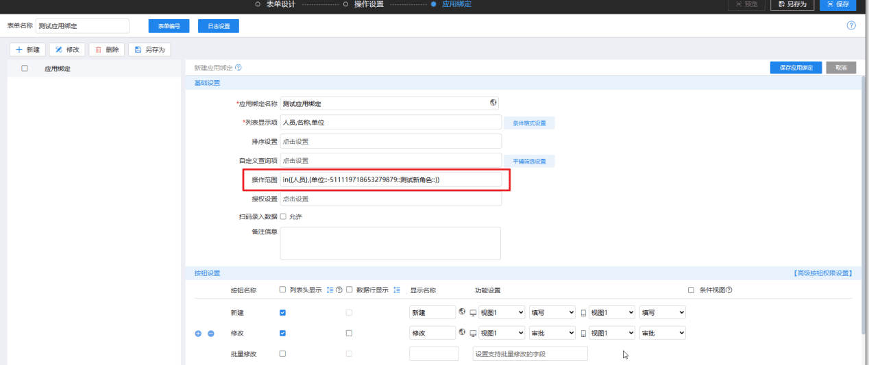The width and height of the screenshot is (869, 365).
Task: Enable 扫码录入数据 允许 checkbox
Action: 283,216
